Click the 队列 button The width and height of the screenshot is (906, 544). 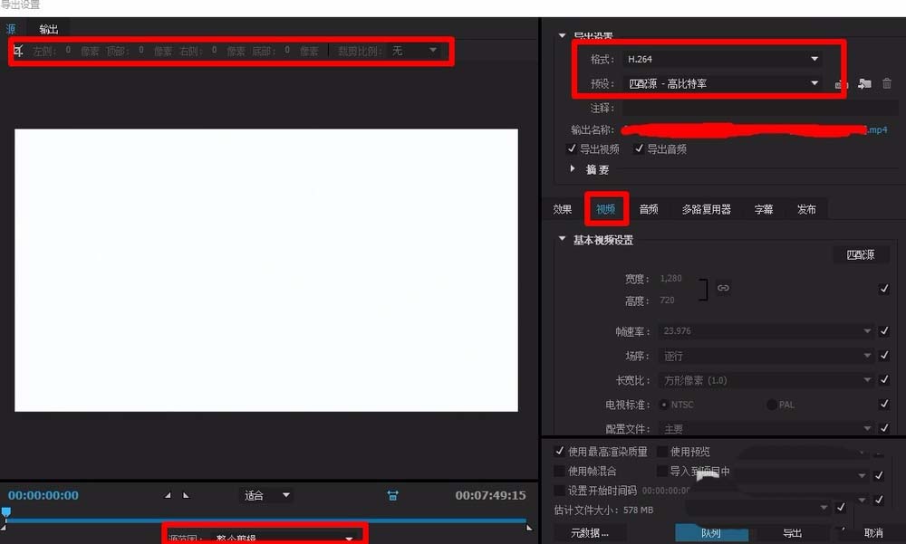tap(712, 533)
